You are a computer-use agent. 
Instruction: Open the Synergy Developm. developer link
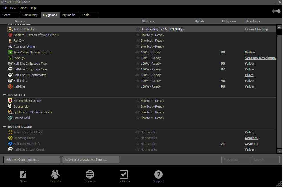pyautogui.click(x=260, y=58)
